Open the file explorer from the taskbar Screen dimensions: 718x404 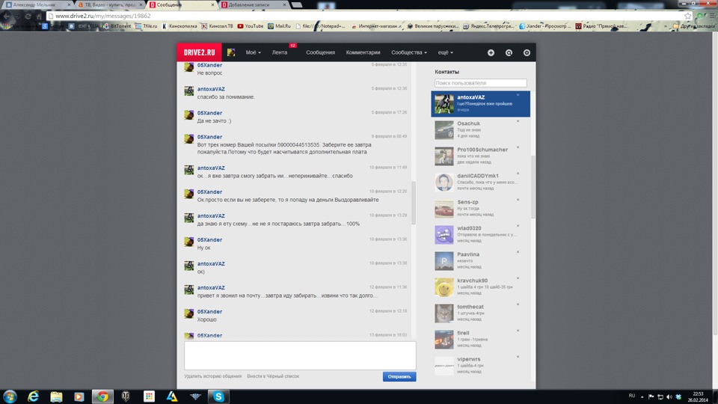point(56,397)
